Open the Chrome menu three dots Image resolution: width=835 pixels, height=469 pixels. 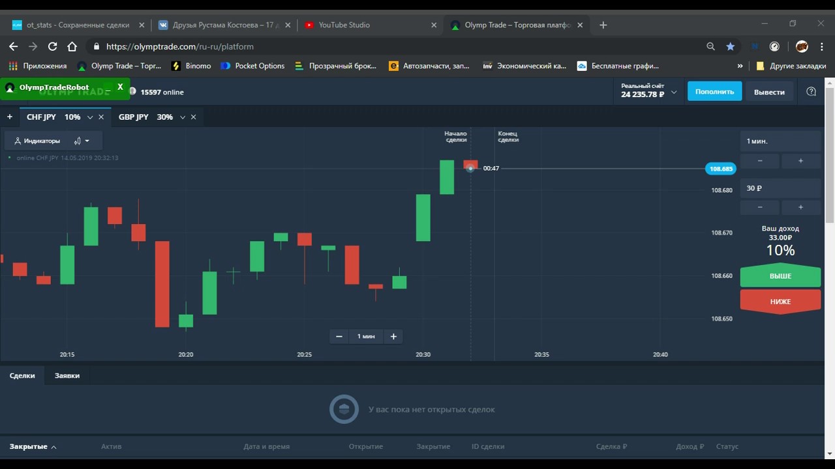coord(822,46)
